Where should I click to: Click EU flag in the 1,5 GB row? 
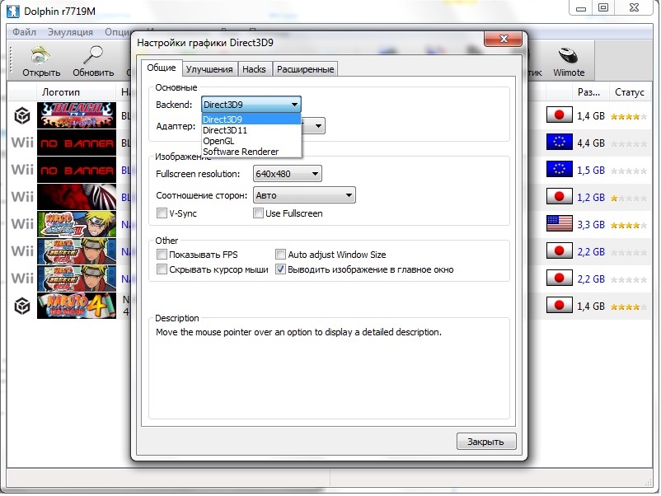point(559,170)
